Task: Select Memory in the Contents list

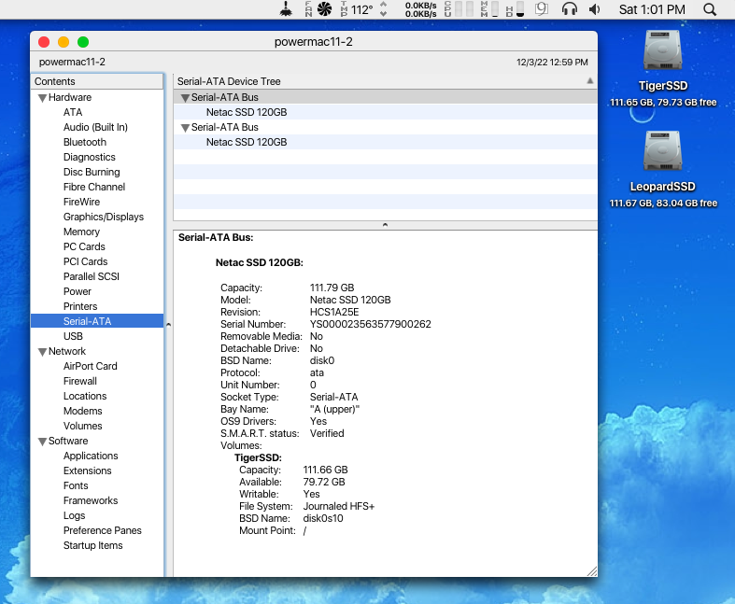Action: (x=81, y=232)
